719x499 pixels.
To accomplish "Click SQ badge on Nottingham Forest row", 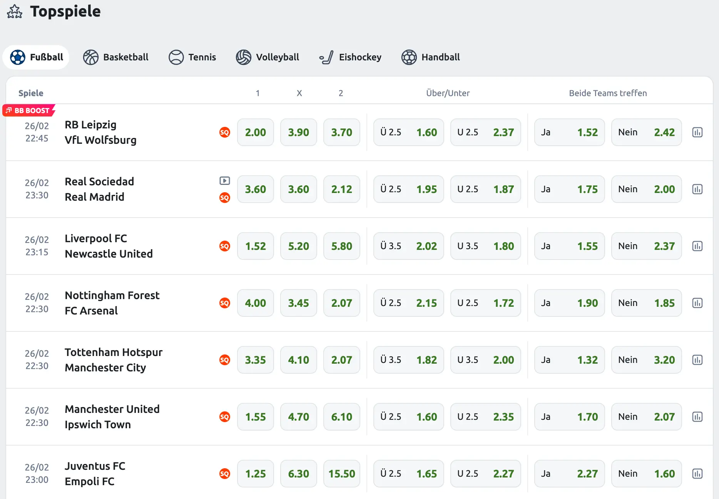I will tap(225, 303).
